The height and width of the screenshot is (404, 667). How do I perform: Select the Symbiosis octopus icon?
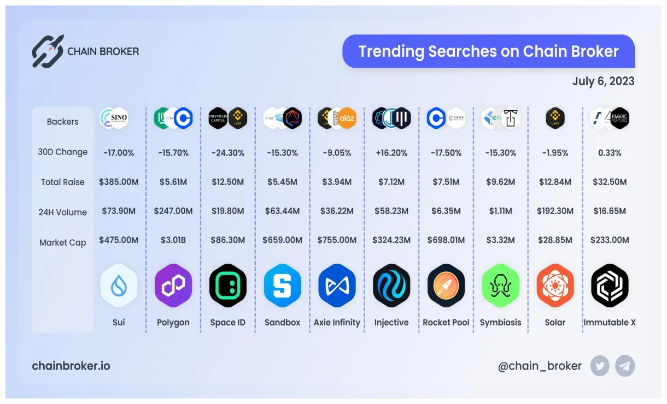click(500, 285)
